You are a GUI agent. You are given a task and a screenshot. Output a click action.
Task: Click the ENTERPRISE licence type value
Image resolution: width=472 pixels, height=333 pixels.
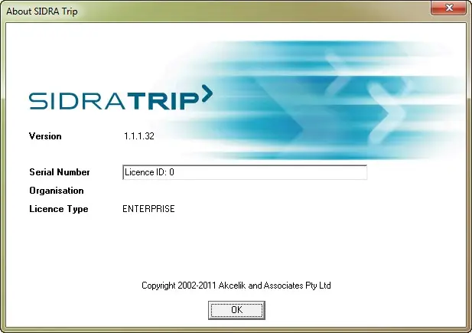[148, 209]
